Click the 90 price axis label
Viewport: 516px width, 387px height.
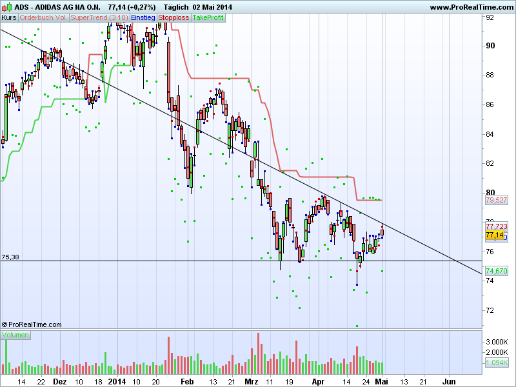coord(490,46)
